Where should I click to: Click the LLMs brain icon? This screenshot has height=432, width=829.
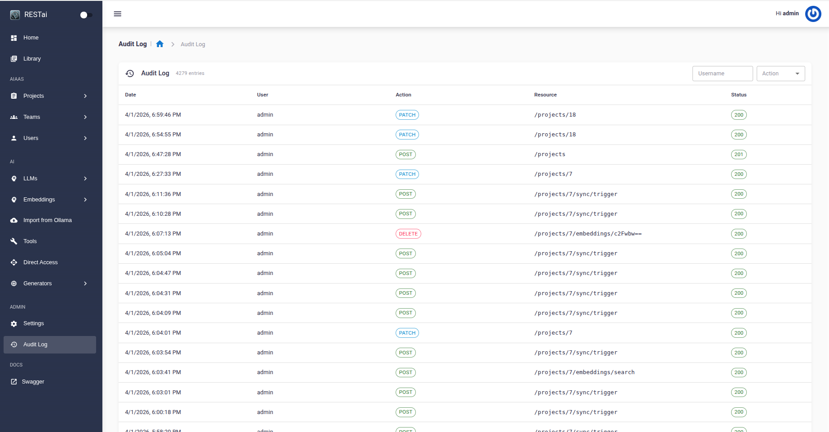[x=14, y=179]
